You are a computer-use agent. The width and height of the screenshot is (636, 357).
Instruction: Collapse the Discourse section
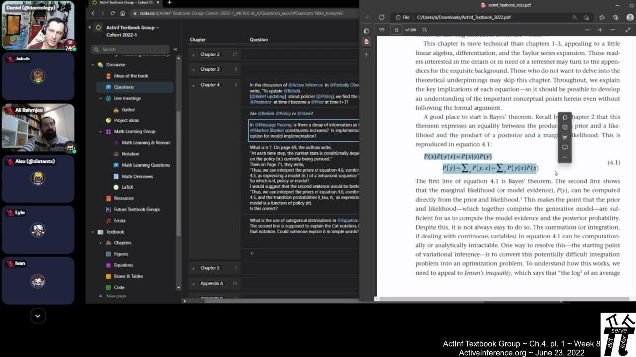93,65
